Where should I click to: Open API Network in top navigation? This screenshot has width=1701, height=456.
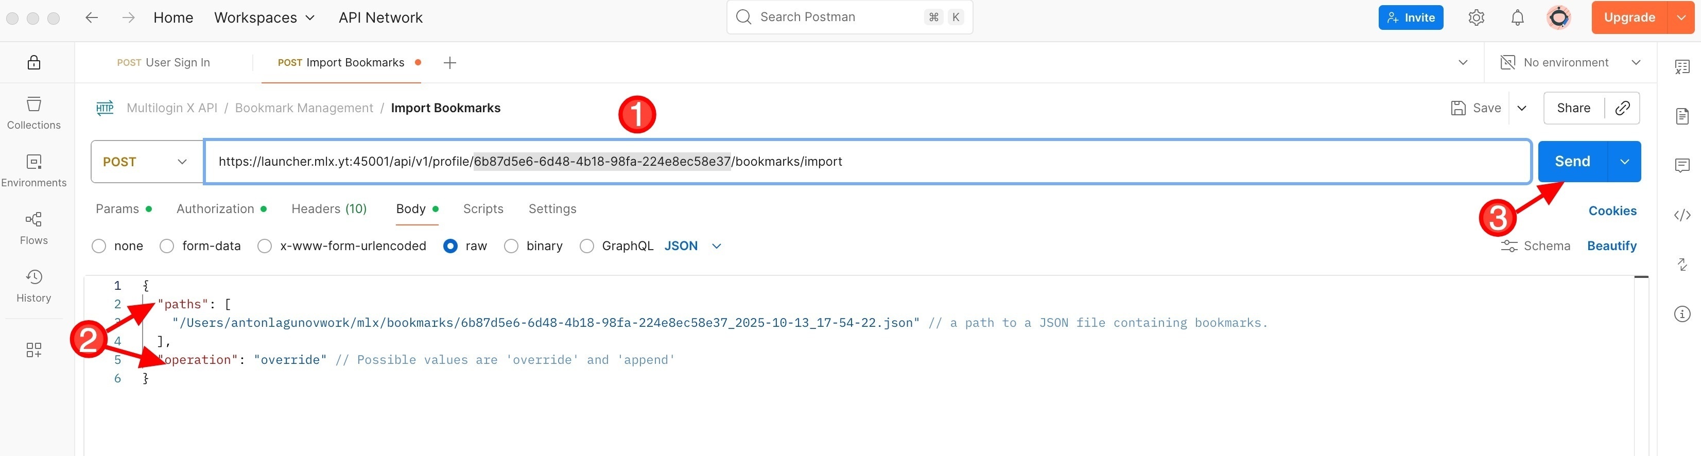380,18
